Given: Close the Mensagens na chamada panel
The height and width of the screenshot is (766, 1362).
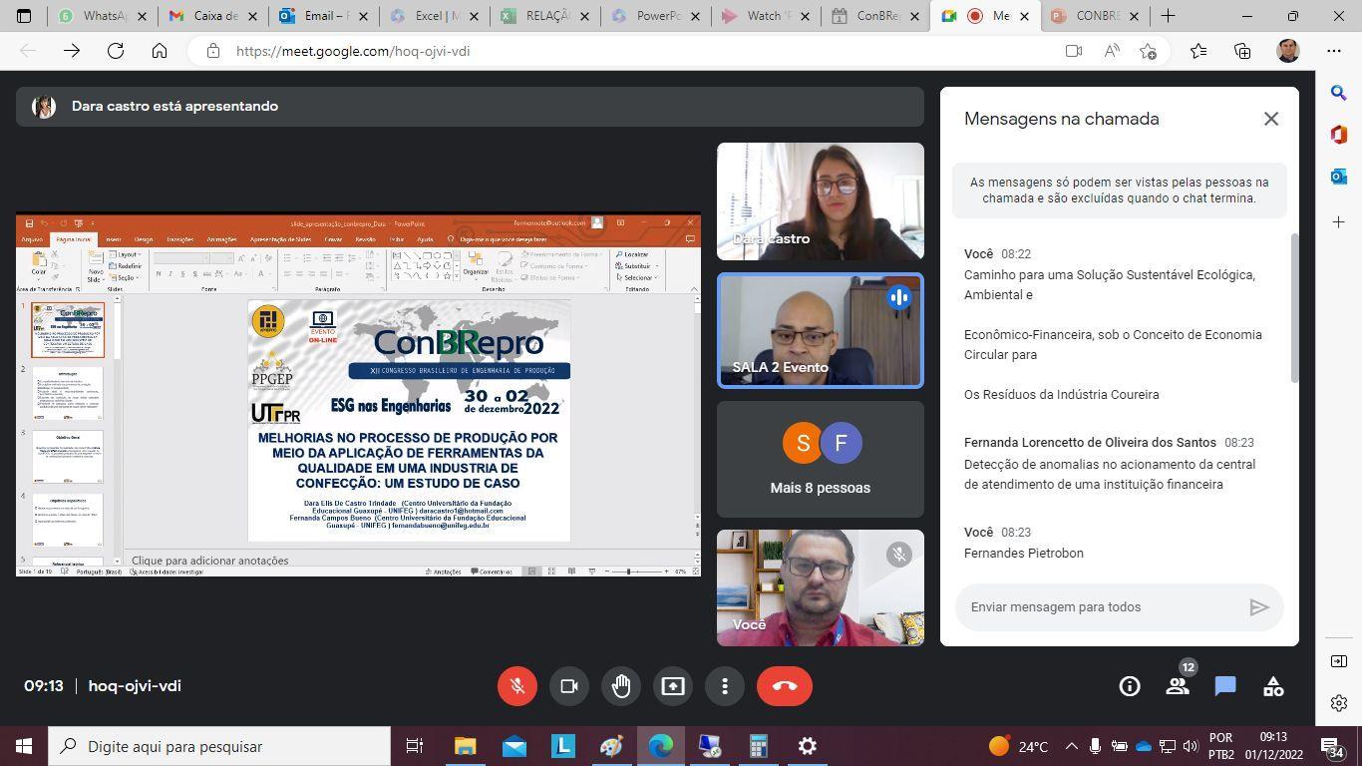Looking at the screenshot, I should 1270,119.
